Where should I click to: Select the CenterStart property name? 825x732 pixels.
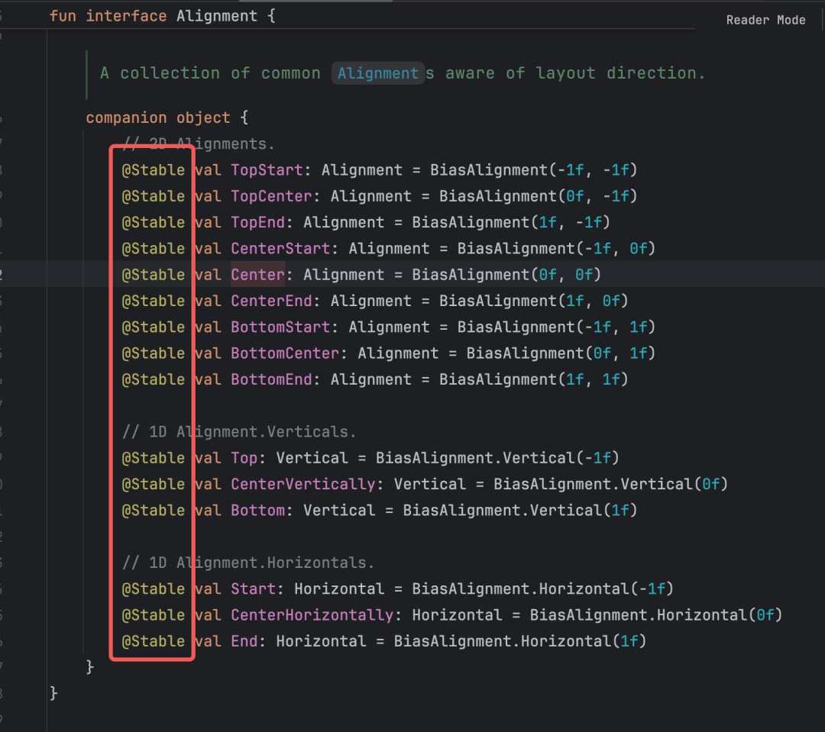[280, 248]
